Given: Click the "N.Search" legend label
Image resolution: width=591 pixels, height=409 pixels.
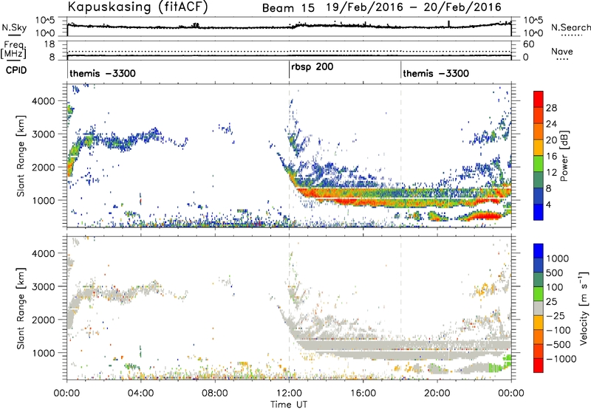Looking at the screenshot, I should tap(570, 27).
